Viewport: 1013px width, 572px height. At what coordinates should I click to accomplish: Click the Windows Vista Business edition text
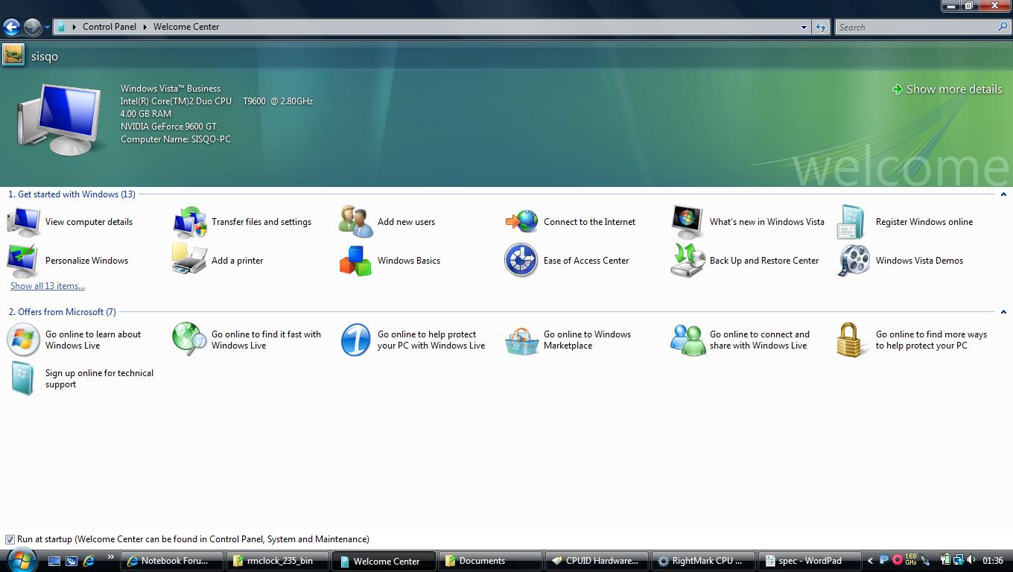tap(171, 89)
